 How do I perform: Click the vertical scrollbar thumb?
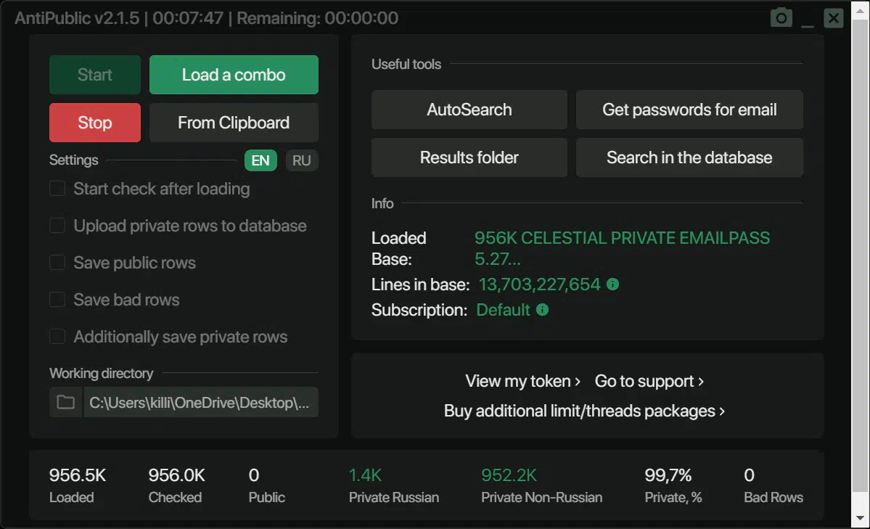[860, 255]
